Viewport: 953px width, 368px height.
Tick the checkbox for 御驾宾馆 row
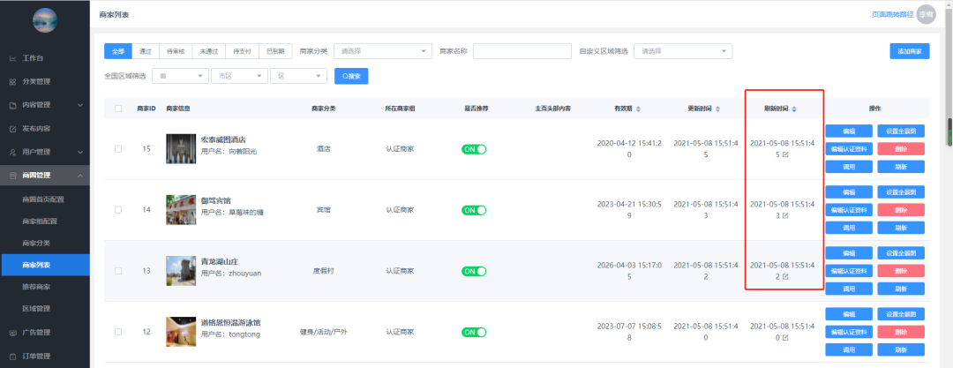pos(118,209)
